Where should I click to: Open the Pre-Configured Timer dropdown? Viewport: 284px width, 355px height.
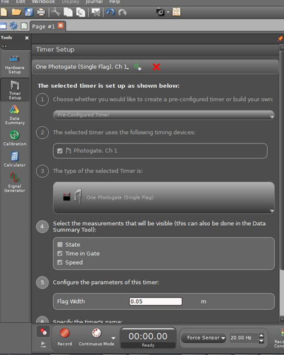163,115
